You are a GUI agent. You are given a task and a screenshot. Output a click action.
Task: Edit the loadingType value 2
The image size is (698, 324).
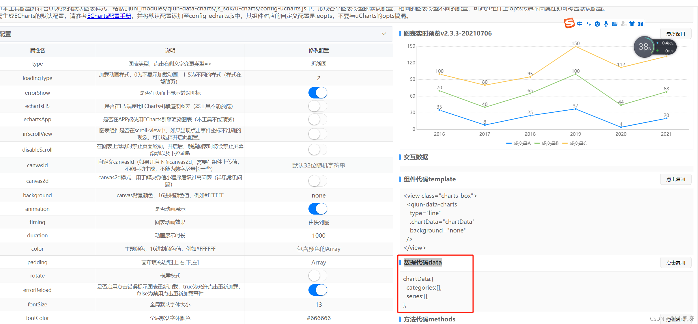click(319, 78)
